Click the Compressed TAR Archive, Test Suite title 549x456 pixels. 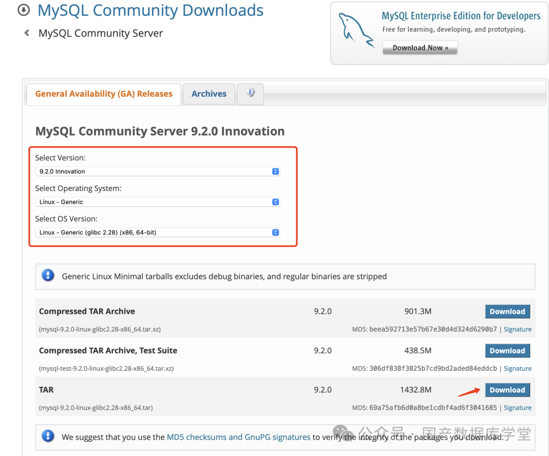(x=108, y=350)
